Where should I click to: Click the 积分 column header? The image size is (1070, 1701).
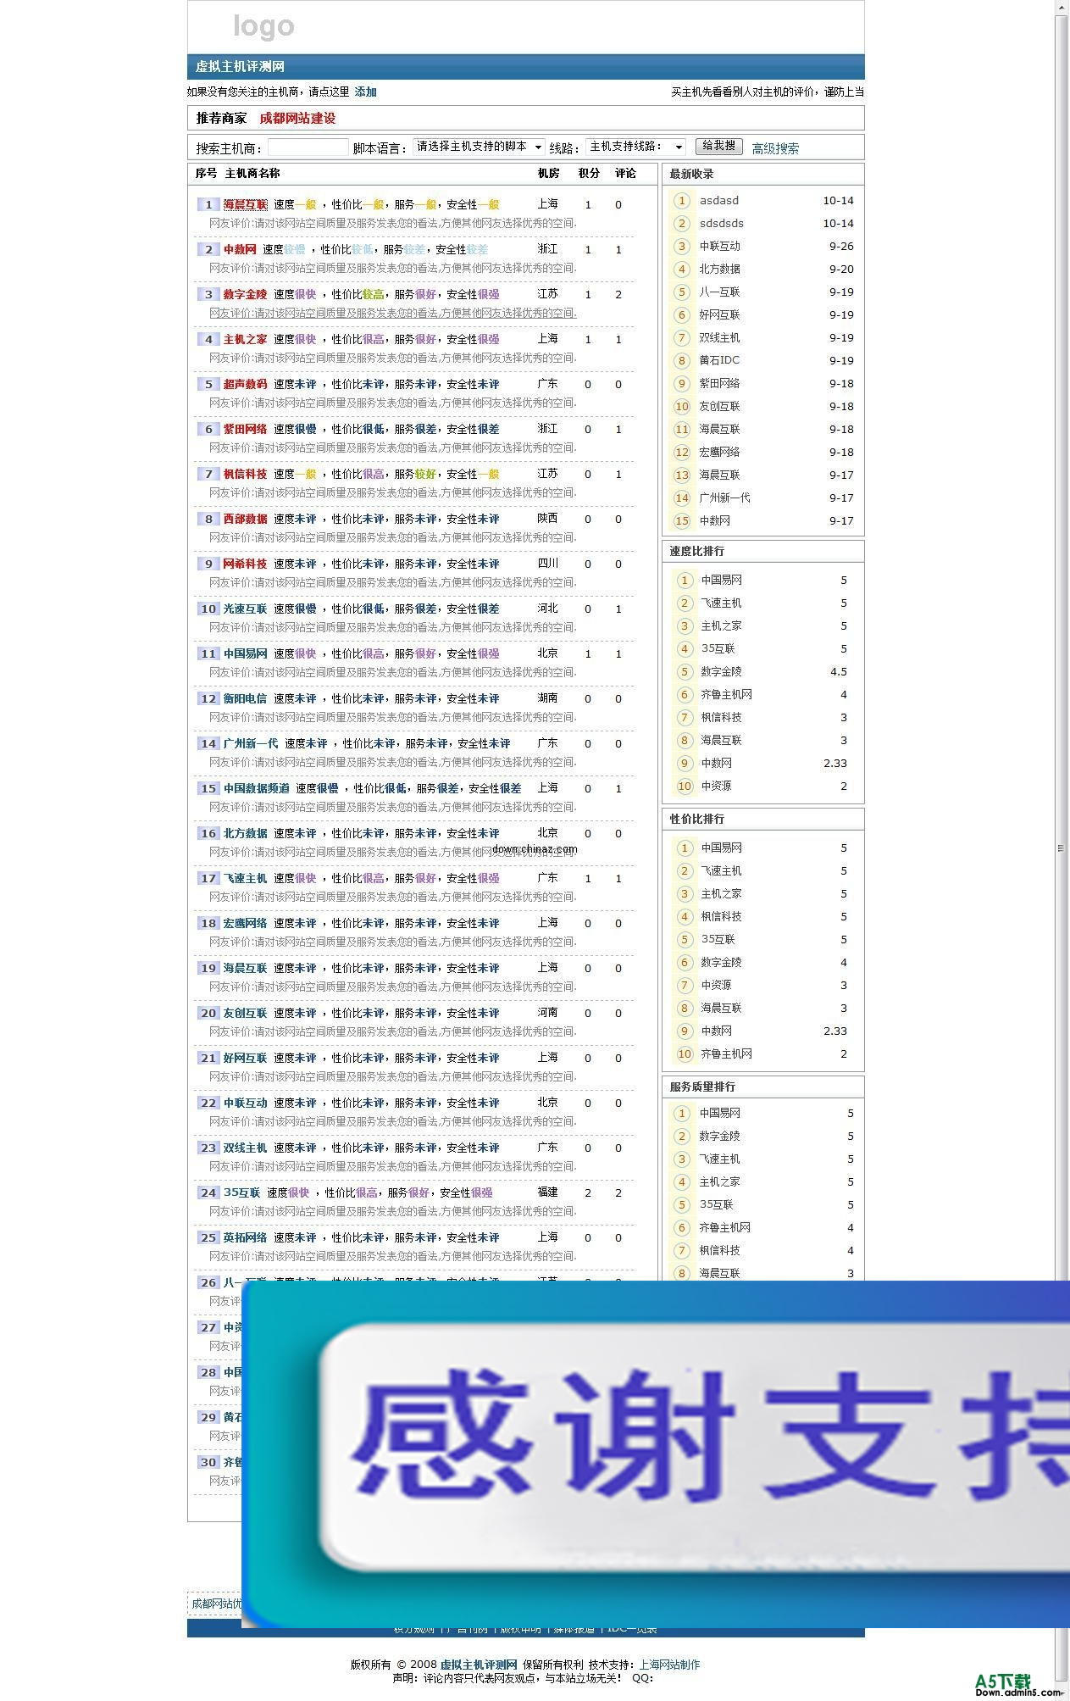tap(589, 173)
